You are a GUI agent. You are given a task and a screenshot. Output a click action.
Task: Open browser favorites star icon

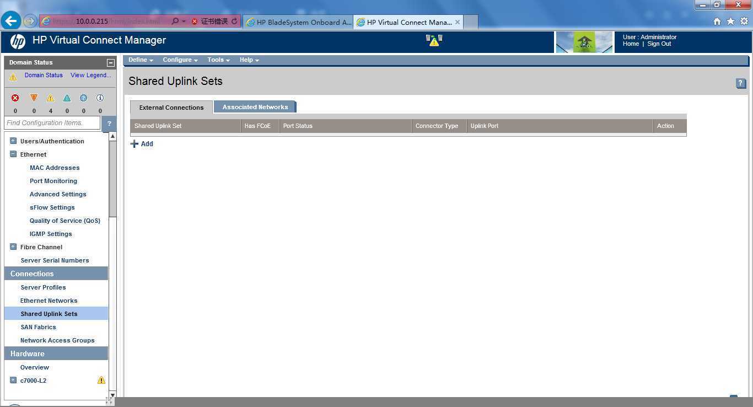coord(730,21)
